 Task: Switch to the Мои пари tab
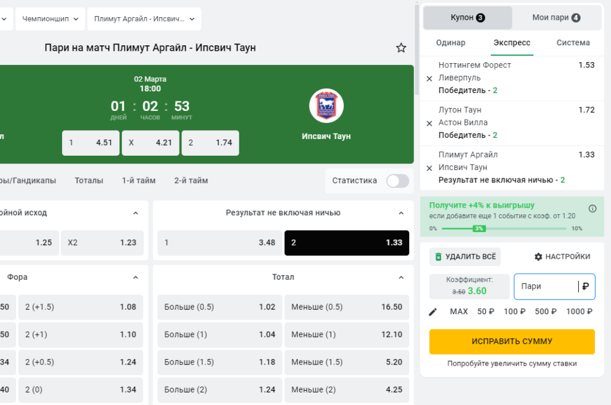pos(556,17)
